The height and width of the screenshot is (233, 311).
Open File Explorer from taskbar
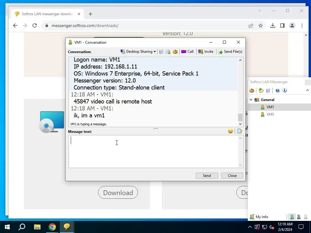pos(37,227)
